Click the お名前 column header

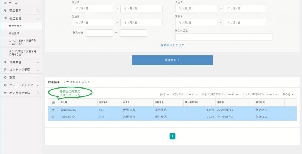(126, 103)
